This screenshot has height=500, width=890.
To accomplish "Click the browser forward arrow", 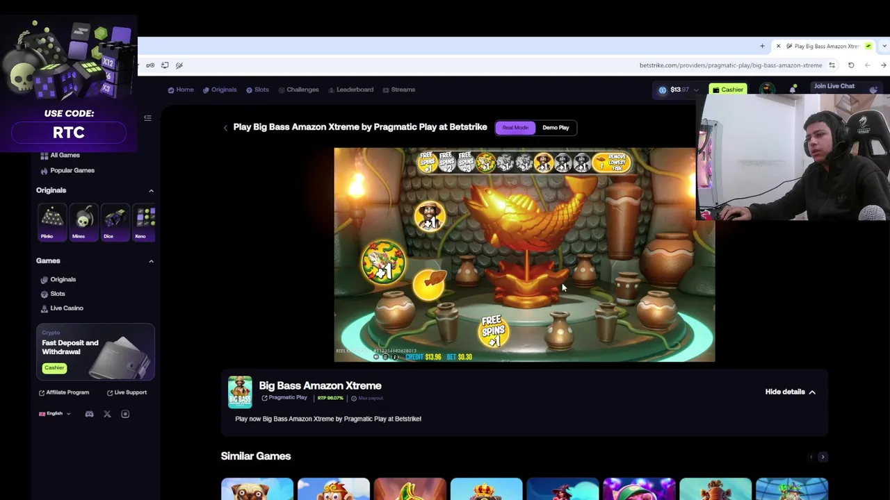I will [x=883, y=65].
